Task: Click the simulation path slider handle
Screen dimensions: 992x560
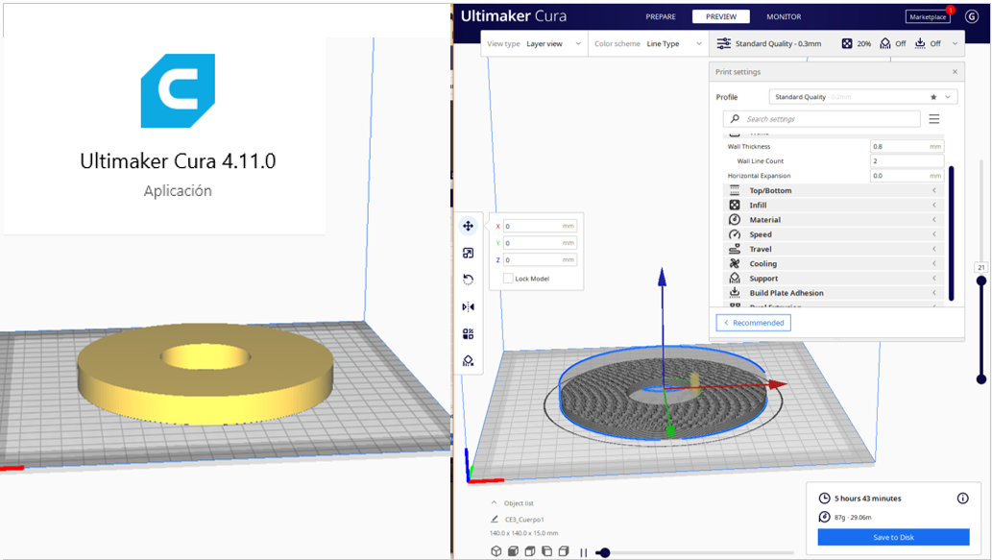Action: pos(605,552)
